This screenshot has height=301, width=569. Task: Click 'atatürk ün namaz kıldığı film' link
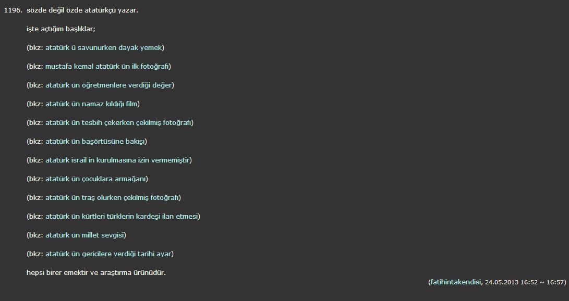click(x=92, y=104)
